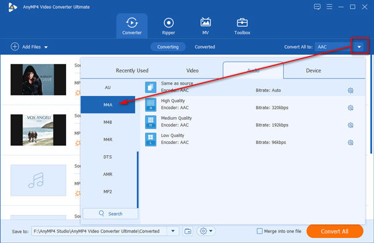Viewport: 374px width, 243px height.
Task: Expand the Save to path dropdown
Action: (173, 231)
